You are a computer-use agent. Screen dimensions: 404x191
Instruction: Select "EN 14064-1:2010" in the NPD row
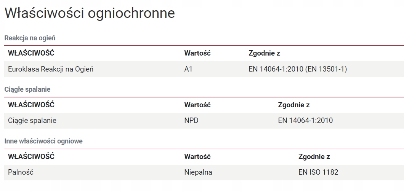click(x=305, y=121)
